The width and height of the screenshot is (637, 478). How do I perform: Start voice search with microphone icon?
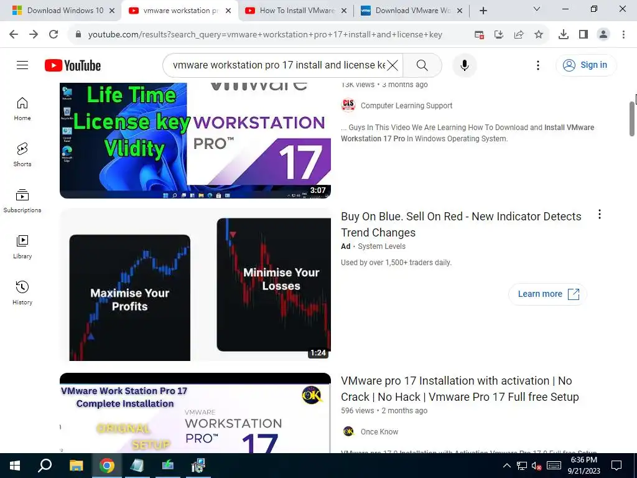(x=464, y=65)
